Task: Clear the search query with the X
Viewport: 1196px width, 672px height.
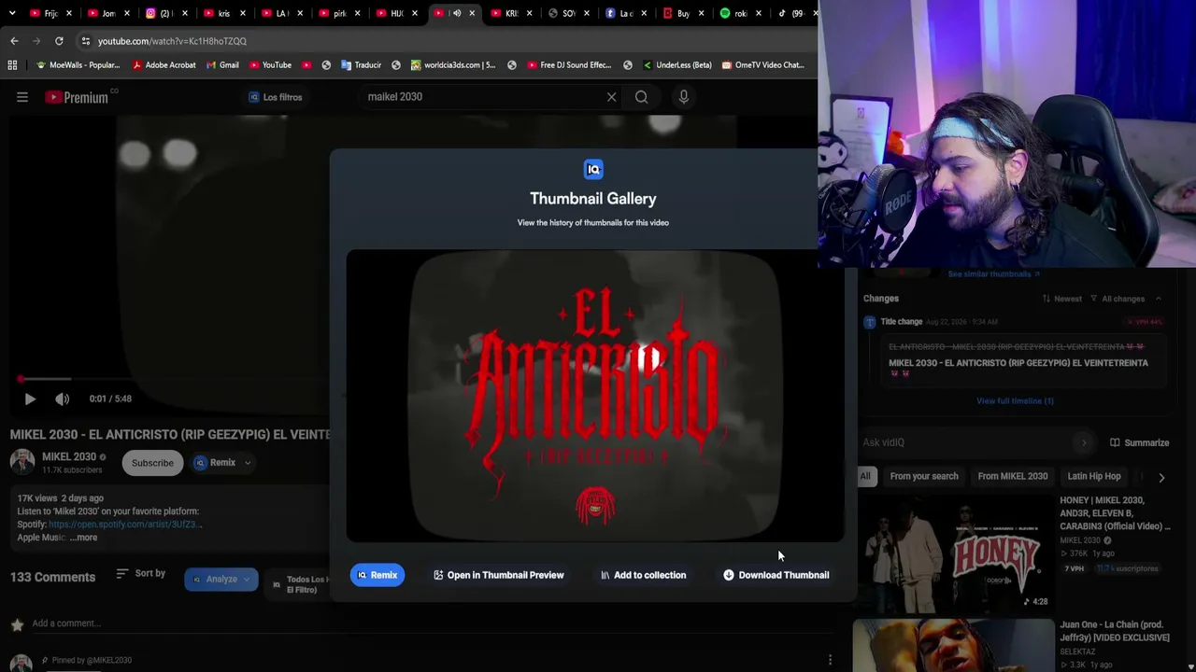Action: click(x=611, y=97)
